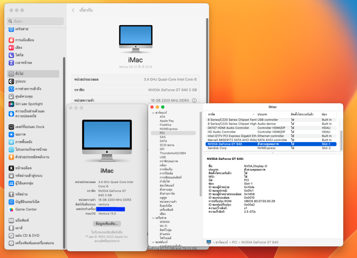Select General (ทั่วไป) gear icon in sidebar
Viewport: 357px width, 258px height.
tap(11, 74)
